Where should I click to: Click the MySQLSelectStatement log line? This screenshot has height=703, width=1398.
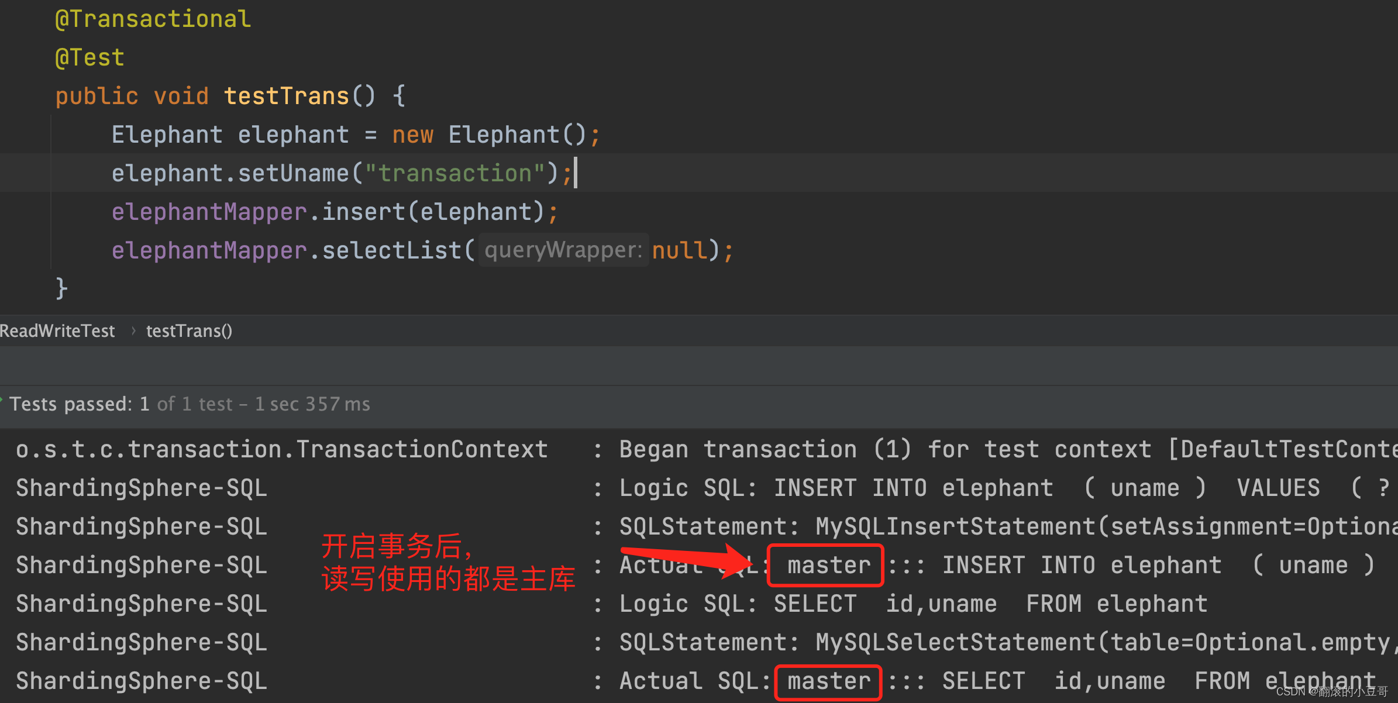point(707,643)
